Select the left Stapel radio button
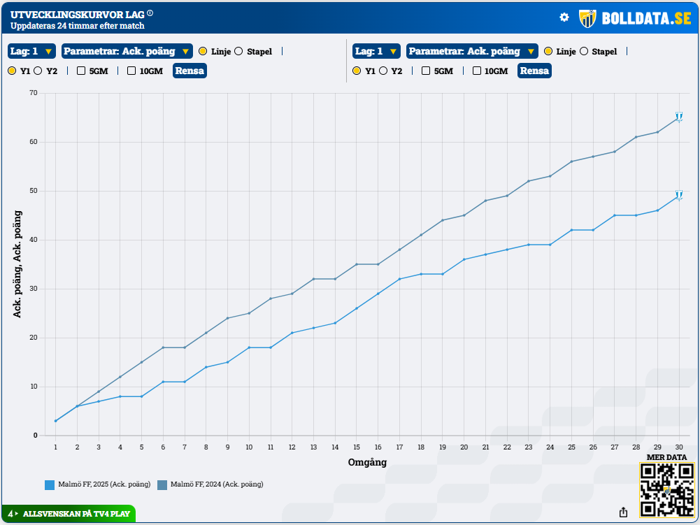Viewport: 700px width, 525px height. [x=238, y=51]
